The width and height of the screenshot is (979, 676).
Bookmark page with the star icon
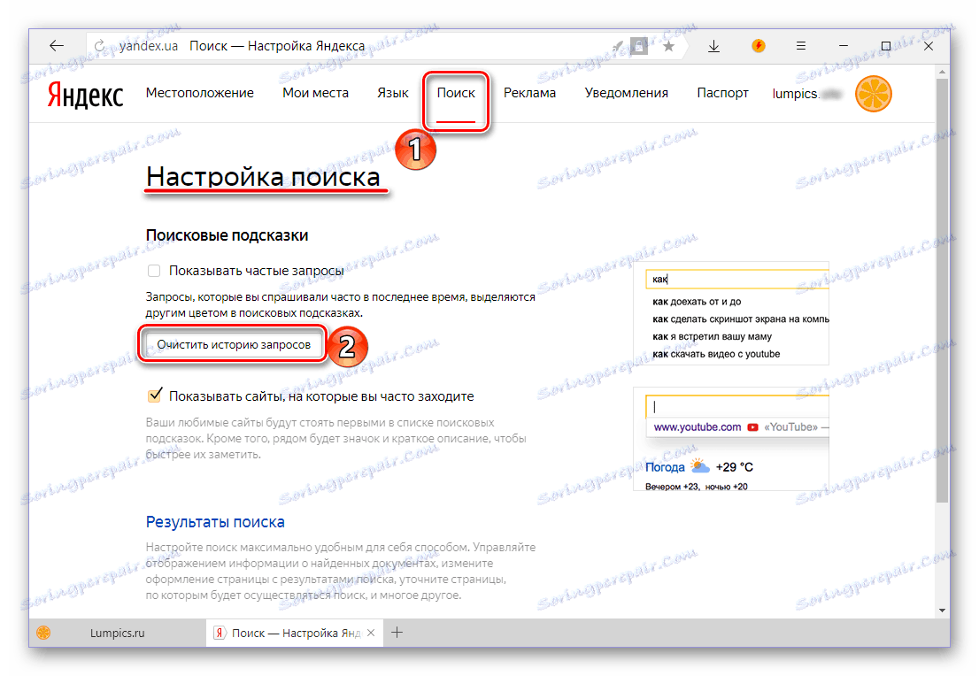pos(668,45)
